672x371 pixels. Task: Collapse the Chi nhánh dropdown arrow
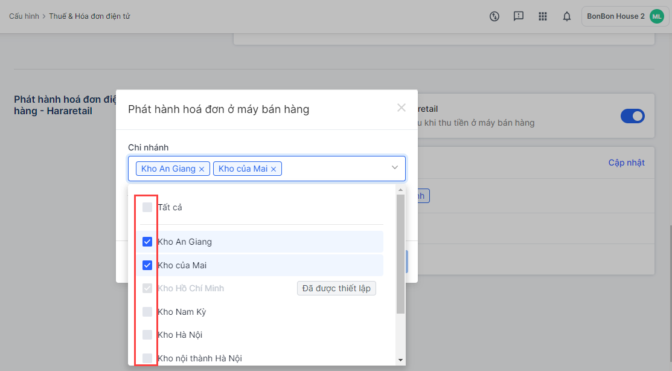(395, 168)
